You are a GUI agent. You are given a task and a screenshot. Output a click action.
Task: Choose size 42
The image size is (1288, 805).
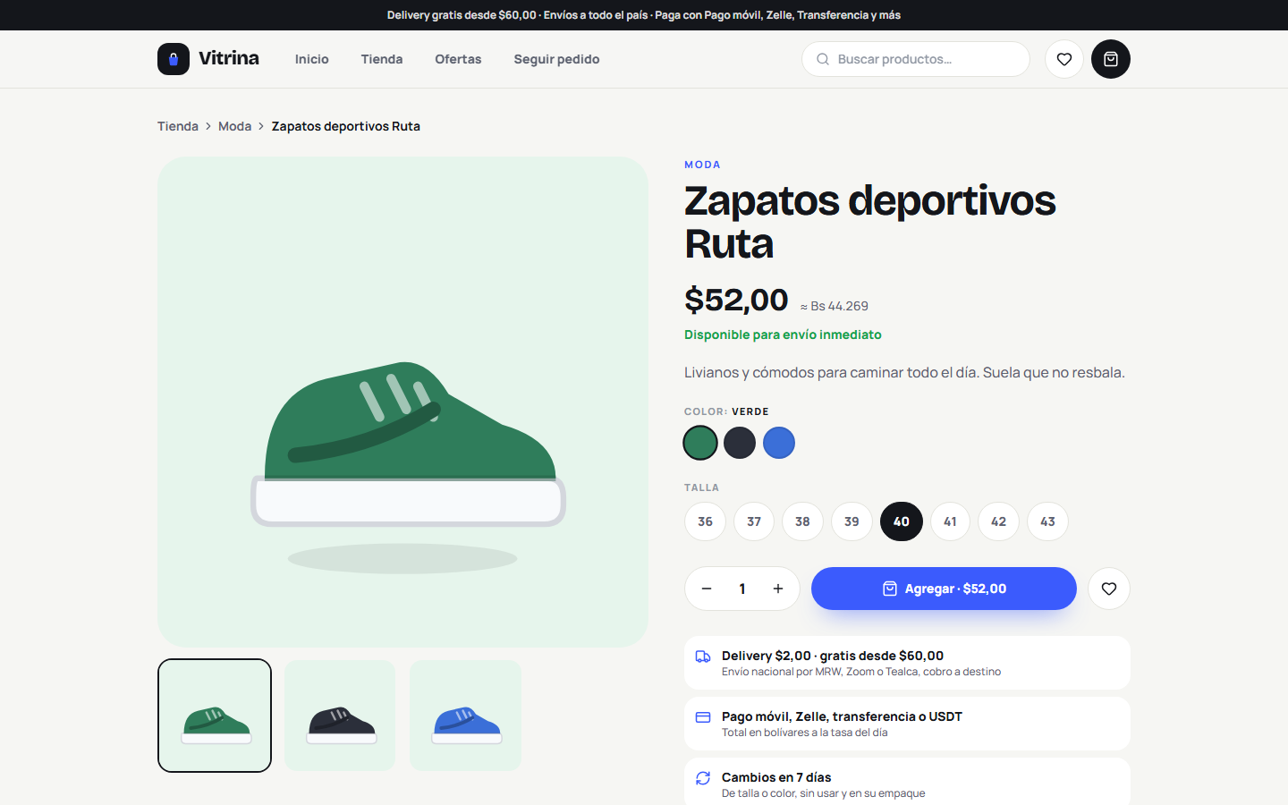pyautogui.click(x=998, y=521)
